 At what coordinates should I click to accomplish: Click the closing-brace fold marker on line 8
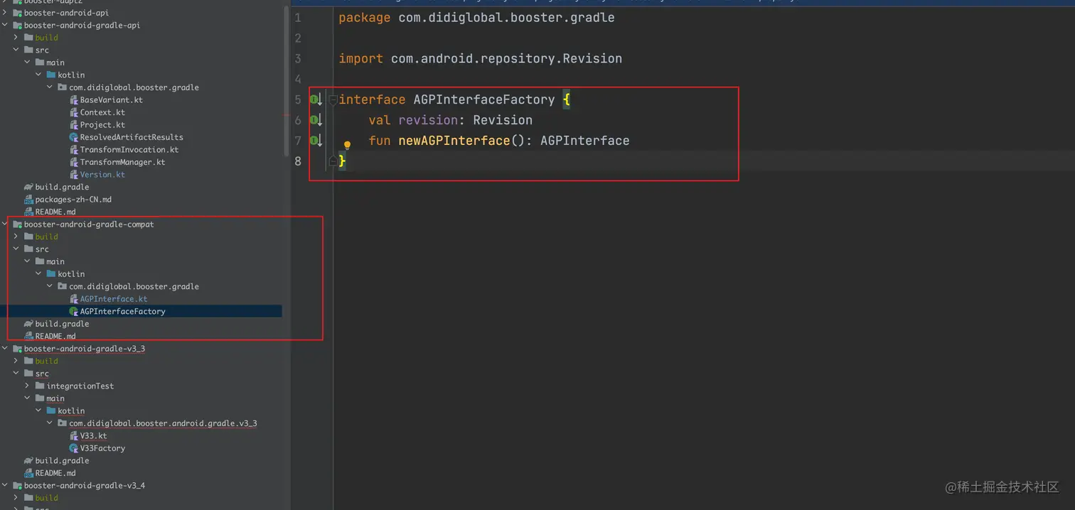[332, 162]
